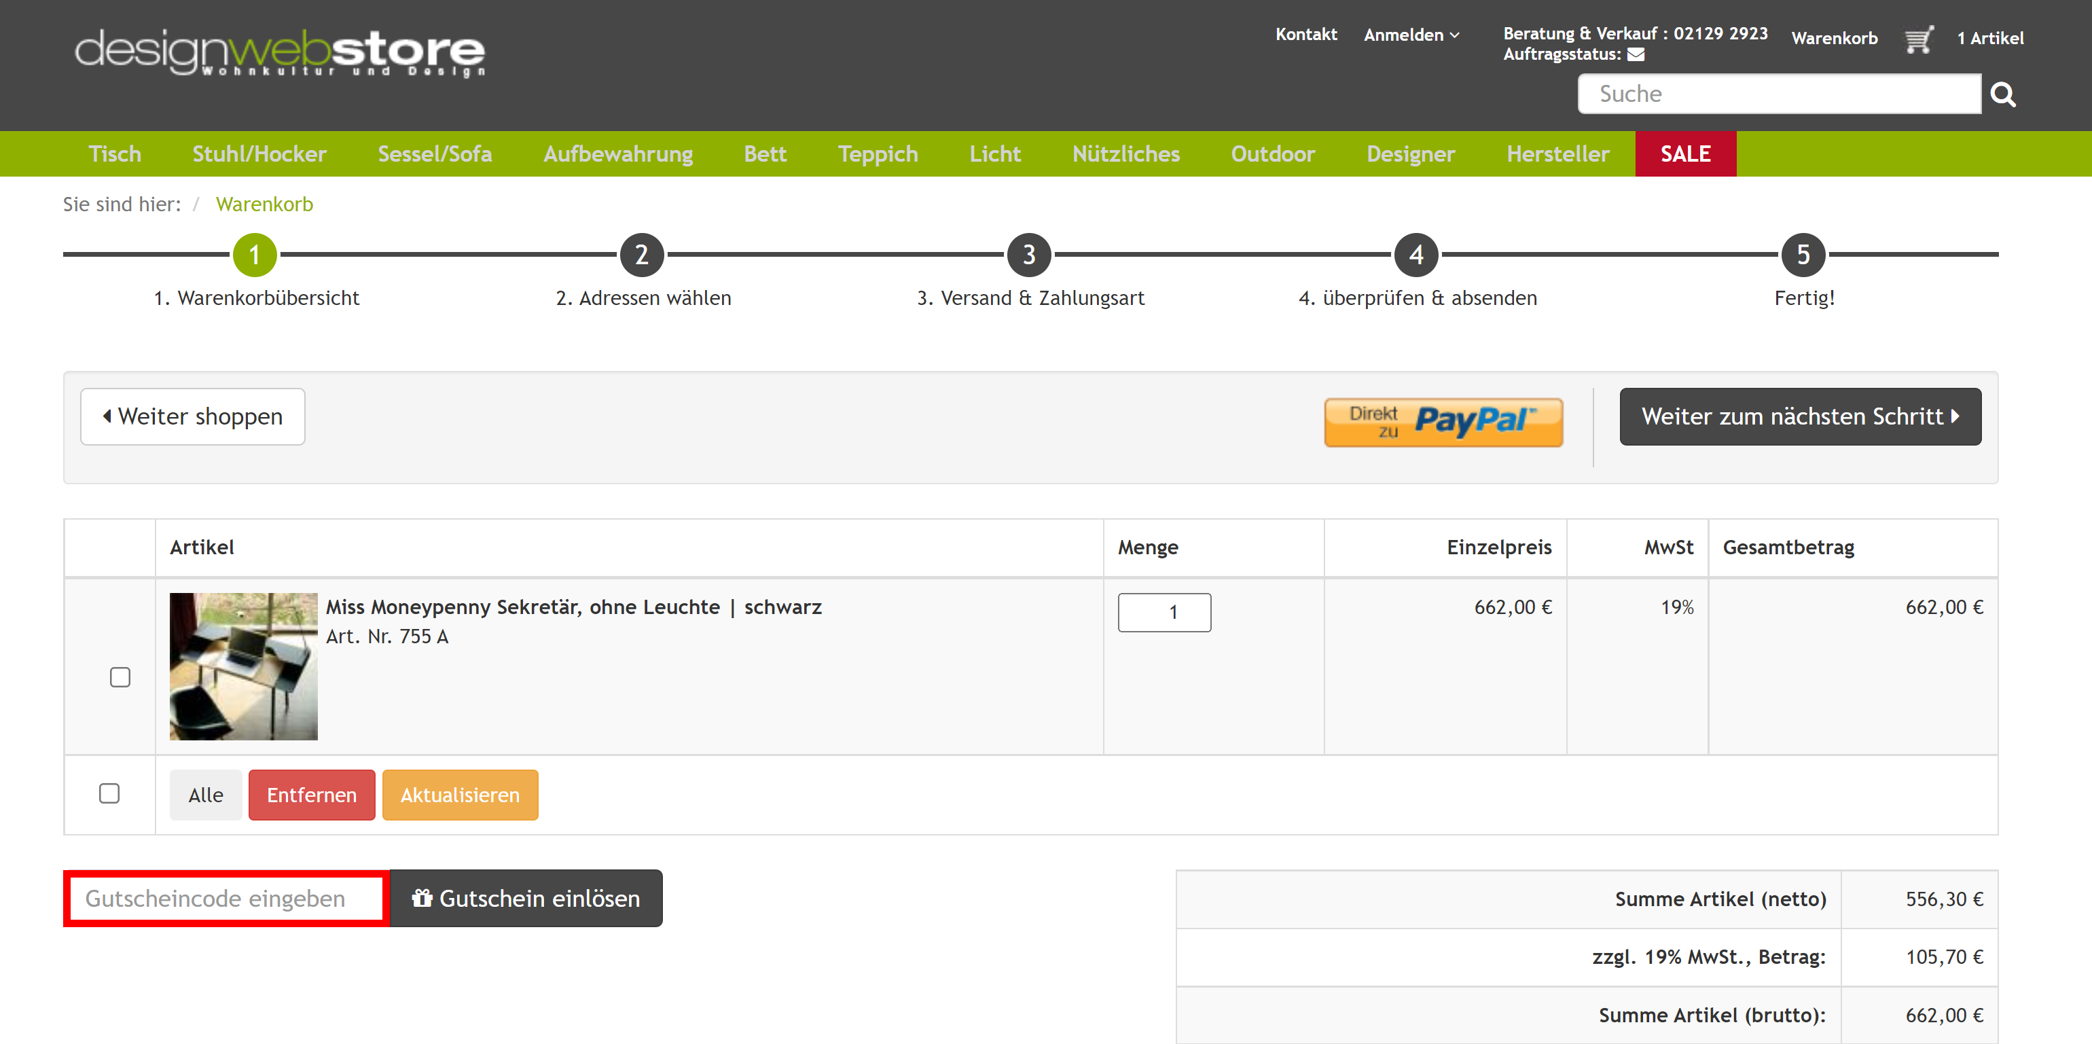
Task: Open the Miss Moneypenny product thumbnail
Action: click(x=244, y=666)
